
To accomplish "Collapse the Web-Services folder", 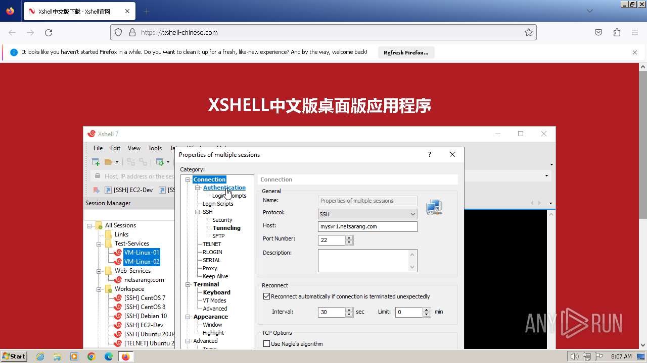I will pyautogui.click(x=99, y=271).
